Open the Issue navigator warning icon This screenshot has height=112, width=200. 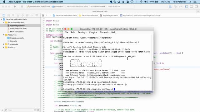pos(18,15)
